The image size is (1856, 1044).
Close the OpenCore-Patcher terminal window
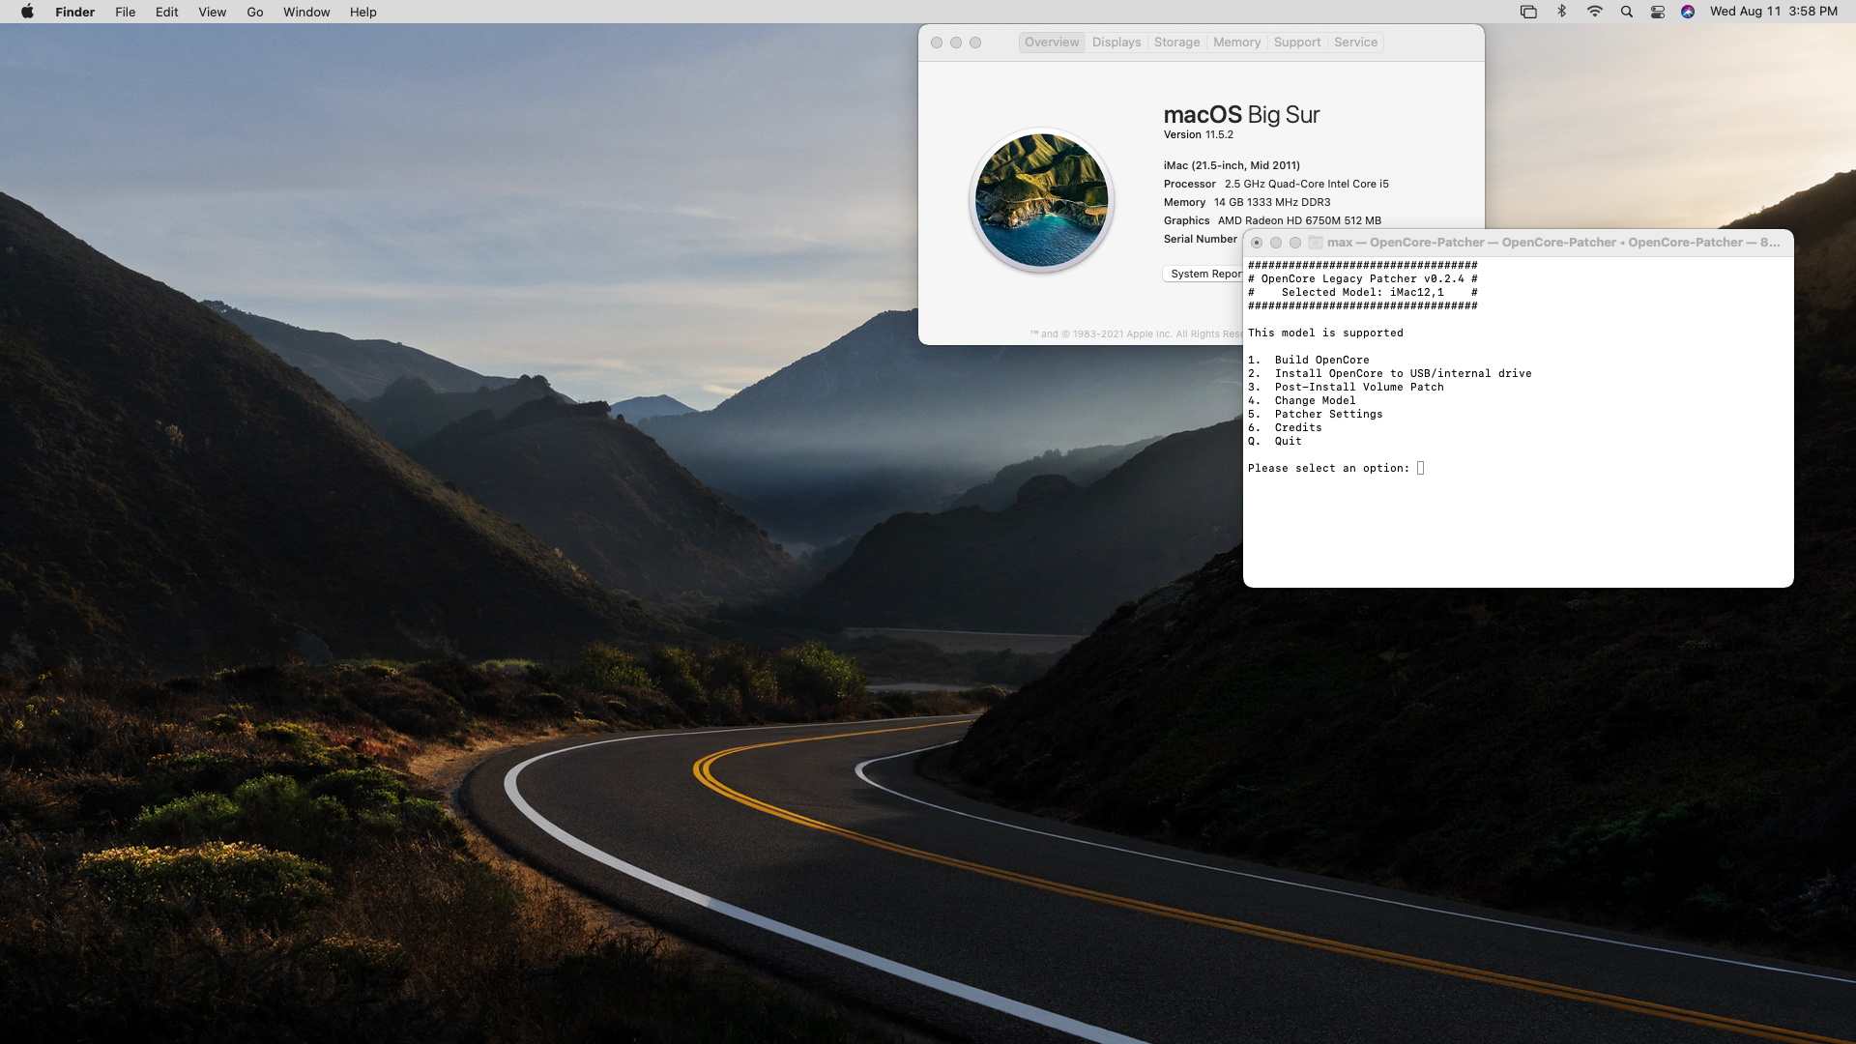[1257, 243]
